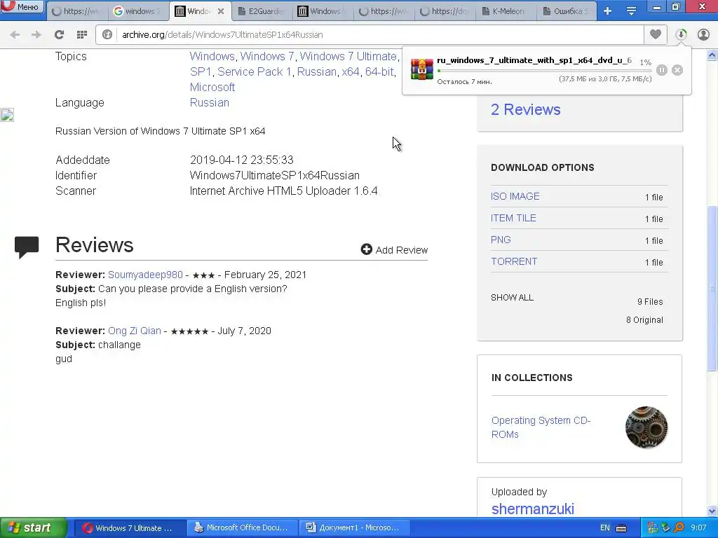This screenshot has width=718, height=538.
Task: Cancel the ru_windows_7 download
Action: [x=677, y=70]
